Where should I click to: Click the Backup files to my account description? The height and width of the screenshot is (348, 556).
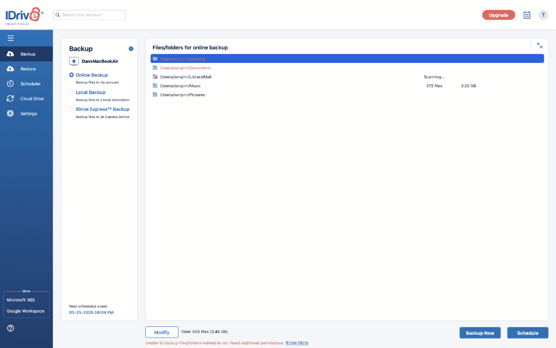[x=97, y=82]
